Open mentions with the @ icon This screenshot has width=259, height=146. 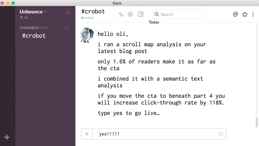(235, 14)
